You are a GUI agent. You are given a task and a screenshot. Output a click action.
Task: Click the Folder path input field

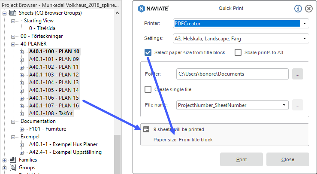click(232, 74)
